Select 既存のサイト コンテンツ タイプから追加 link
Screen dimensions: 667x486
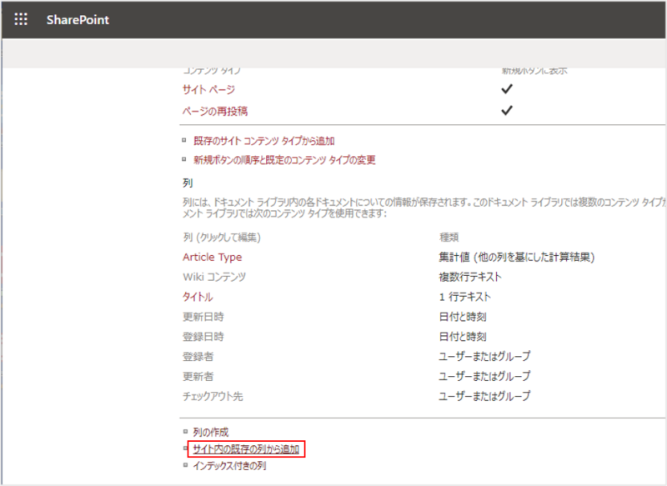coord(263,142)
